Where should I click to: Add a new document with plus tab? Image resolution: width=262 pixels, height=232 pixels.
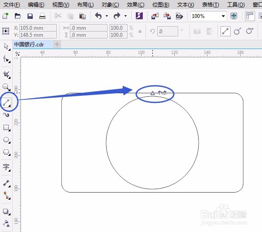click(57, 44)
